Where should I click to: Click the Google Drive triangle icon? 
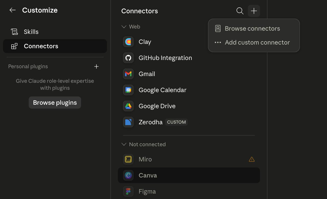(x=128, y=106)
